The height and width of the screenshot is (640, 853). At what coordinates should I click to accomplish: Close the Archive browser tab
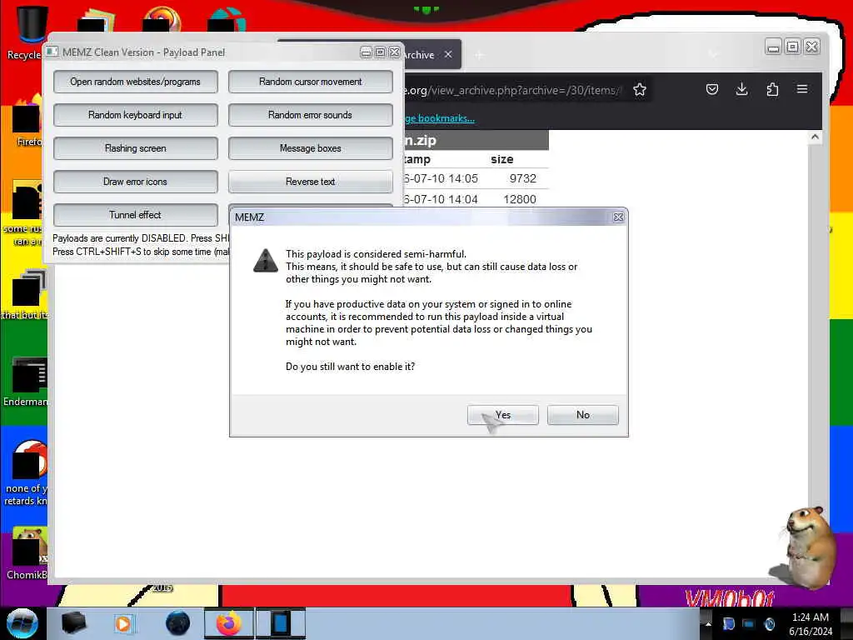tap(447, 54)
